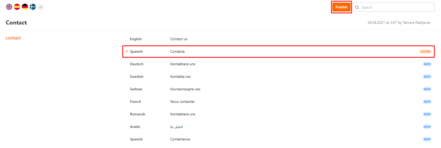Click the AUTO badge for French

point(427,102)
